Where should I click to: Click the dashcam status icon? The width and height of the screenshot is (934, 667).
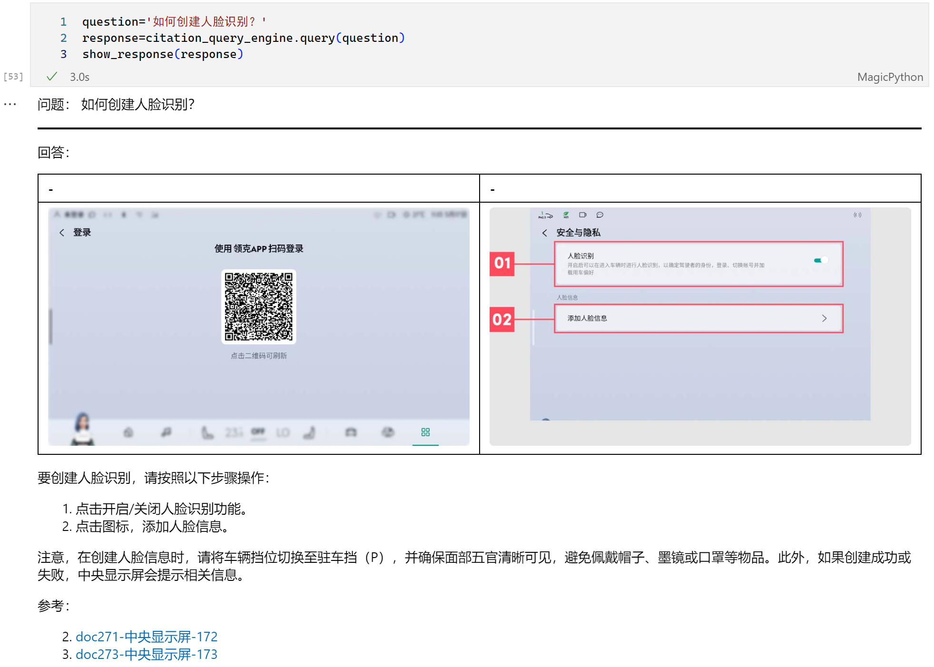tap(582, 215)
